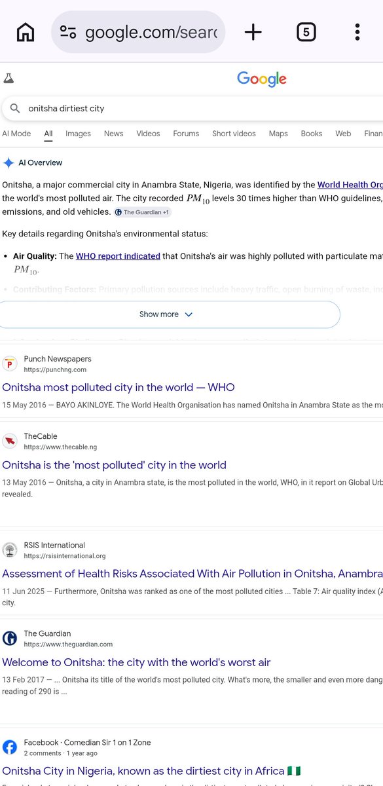Click the https://punchng.com URL text
This screenshot has width=383, height=786.
pos(55,370)
